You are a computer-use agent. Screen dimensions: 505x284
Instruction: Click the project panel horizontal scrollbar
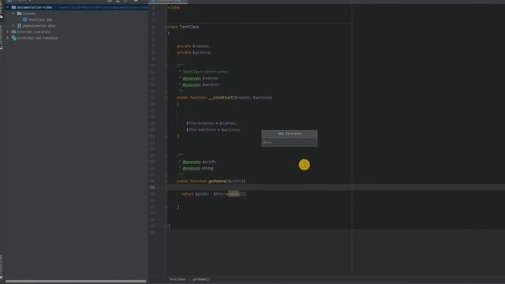tap(76, 282)
